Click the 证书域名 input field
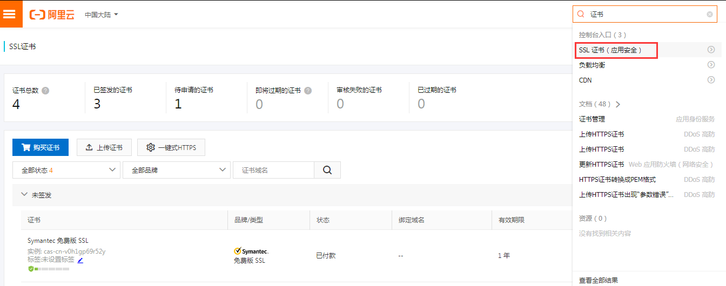The height and width of the screenshot is (286, 726). [x=273, y=170]
